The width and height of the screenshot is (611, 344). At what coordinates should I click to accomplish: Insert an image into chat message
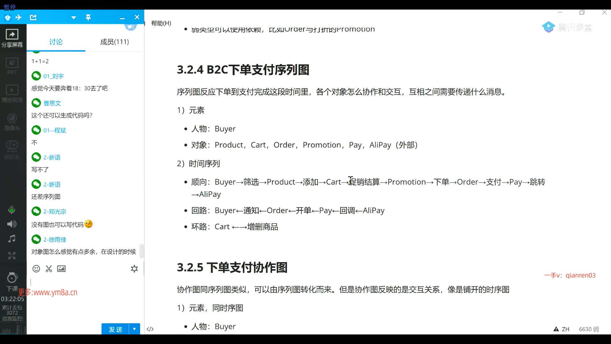[61, 269]
